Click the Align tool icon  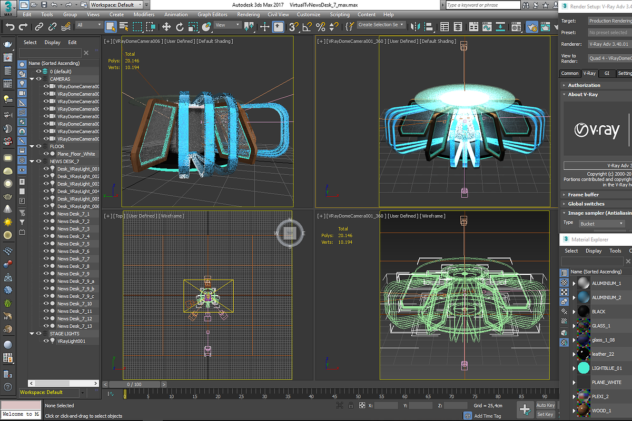429,26
